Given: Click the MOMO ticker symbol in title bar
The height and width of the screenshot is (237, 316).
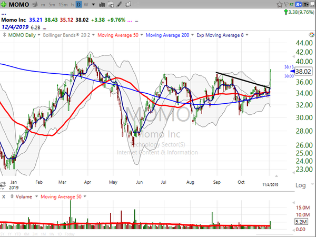Looking at the screenshot, I should (x=19, y=4).
